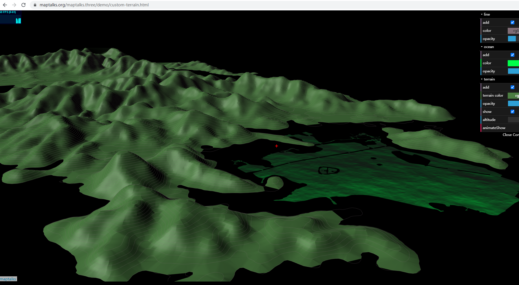The width and height of the screenshot is (519, 285).
Task: Click the 60 FPS performance graph
Action: [x=11, y=17]
